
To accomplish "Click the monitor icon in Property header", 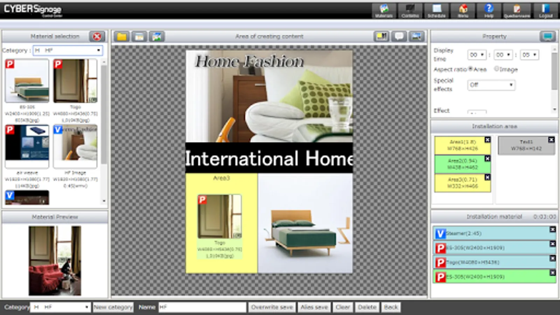I will pos(548,36).
